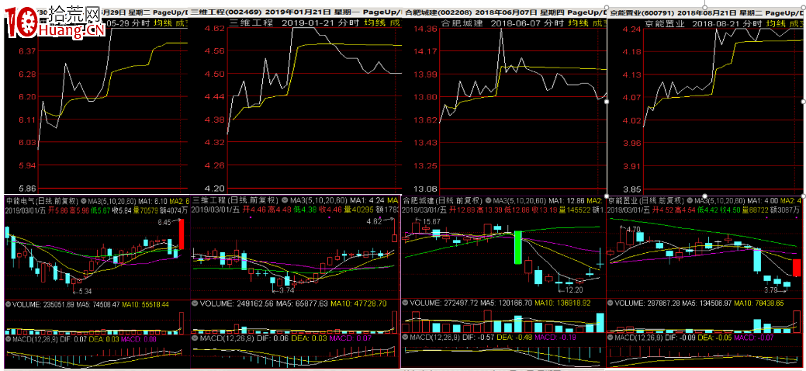The width and height of the screenshot is (806, 371).
Task: Click price level 4.24 on 京能置业 axis
Action: (630, 29)
